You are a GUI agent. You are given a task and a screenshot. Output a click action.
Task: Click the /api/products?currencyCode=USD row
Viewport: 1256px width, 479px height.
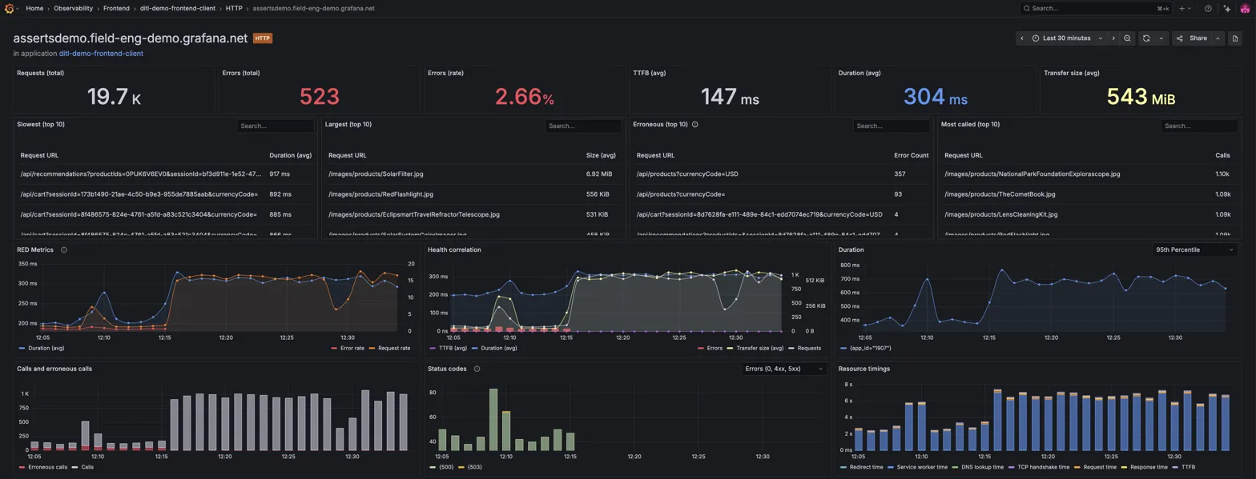pos(783,174)
